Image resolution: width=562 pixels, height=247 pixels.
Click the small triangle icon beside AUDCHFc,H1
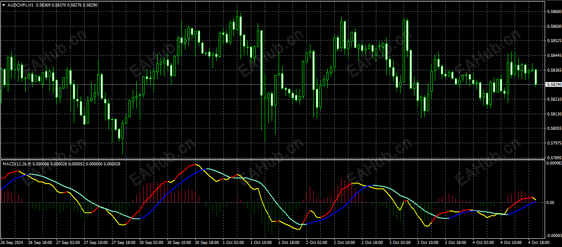pyautogui.click(x=3, y=4)
